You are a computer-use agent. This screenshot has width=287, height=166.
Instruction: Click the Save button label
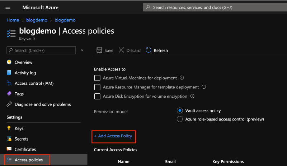point(109,50)
